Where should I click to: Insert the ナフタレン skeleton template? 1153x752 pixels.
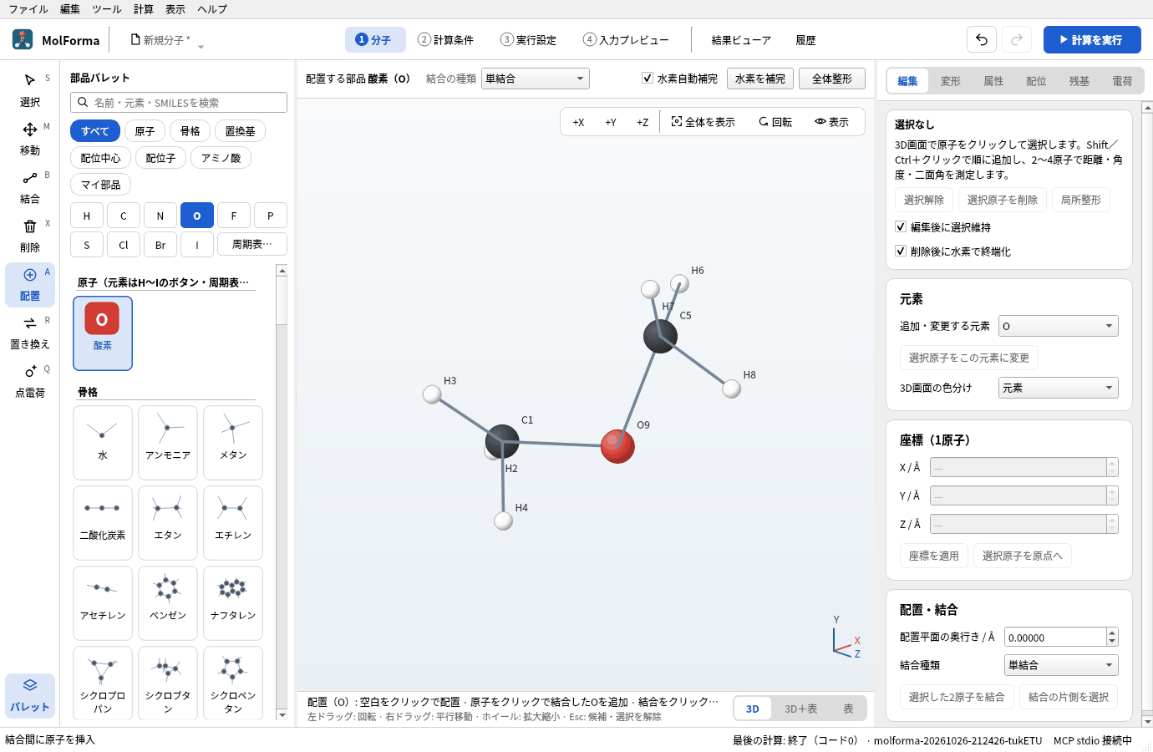pos(233,602)
